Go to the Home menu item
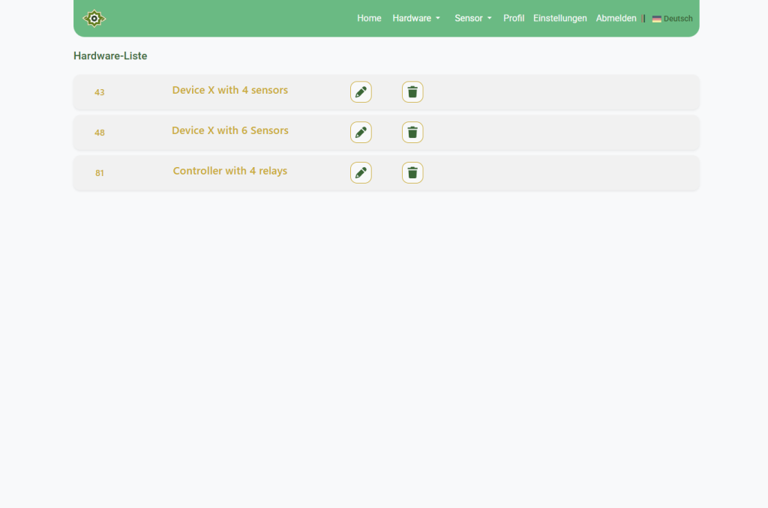 (369, 18)
